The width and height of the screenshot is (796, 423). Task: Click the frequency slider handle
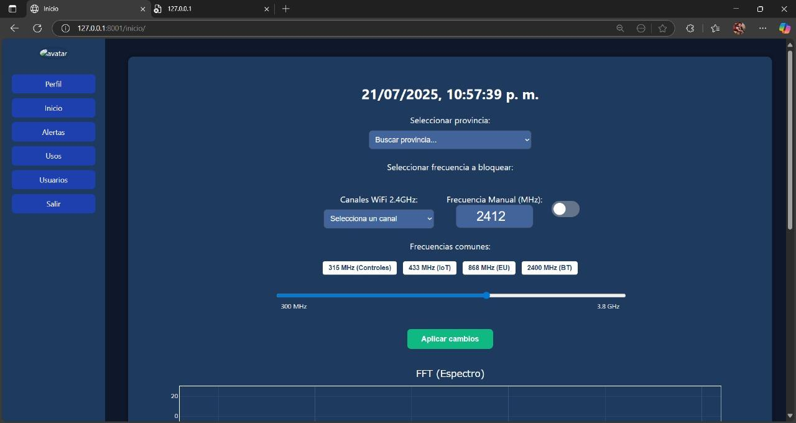pos(486,295)
